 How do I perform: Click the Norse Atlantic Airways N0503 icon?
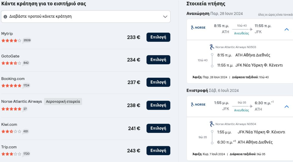(x=212, y=47)
